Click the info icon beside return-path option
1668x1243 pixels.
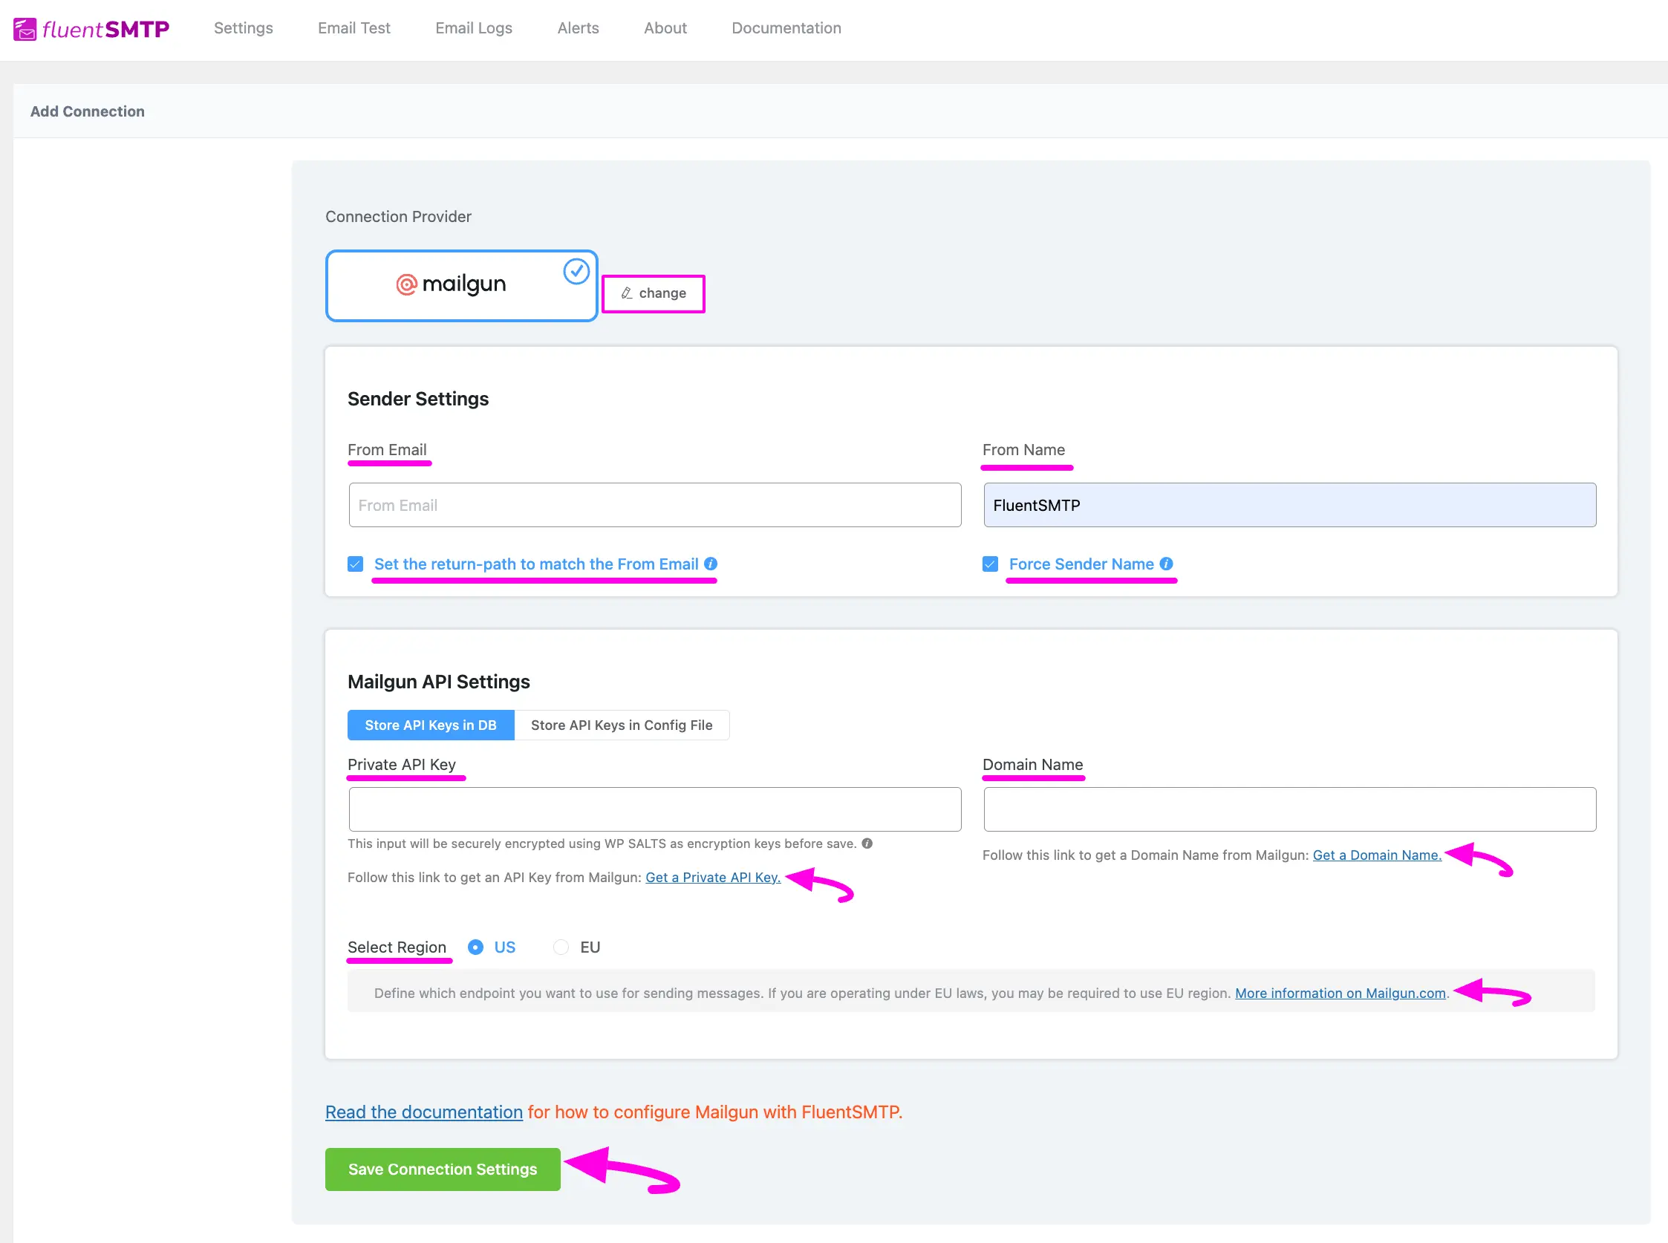711,564
